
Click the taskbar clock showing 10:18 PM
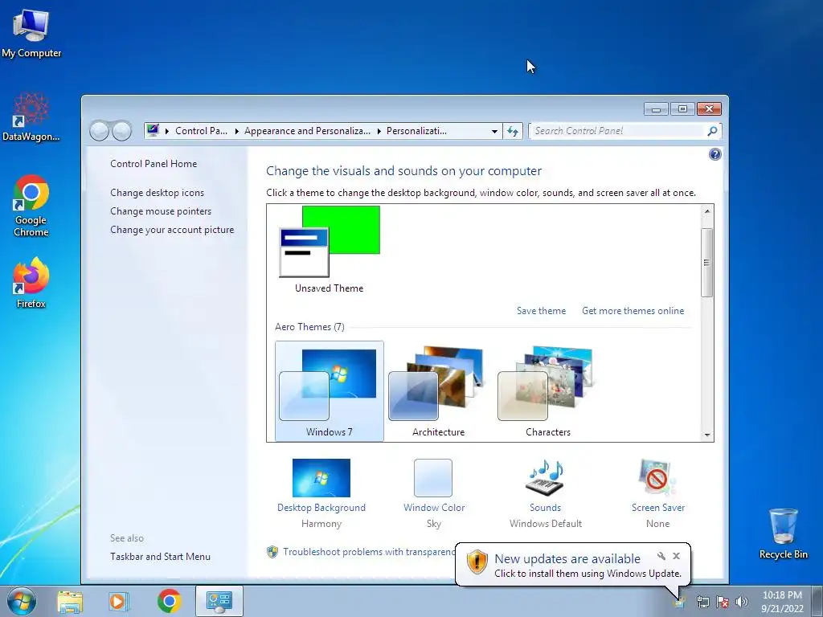click(x=782, y=602)
